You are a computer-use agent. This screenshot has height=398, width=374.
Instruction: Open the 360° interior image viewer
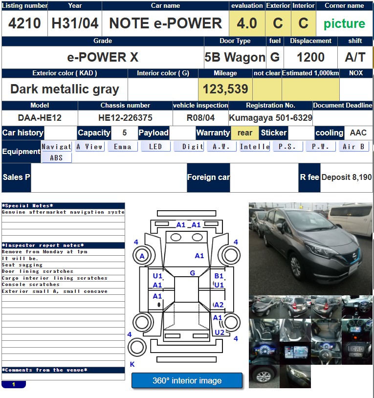pos(187,380)
